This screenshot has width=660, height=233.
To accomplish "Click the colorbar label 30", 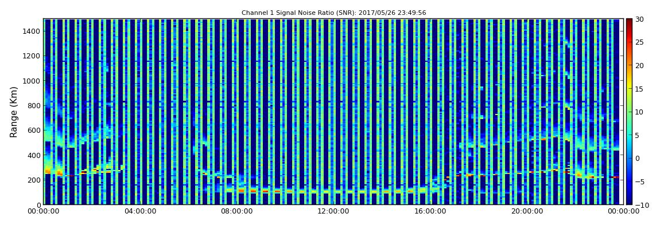I will [639, 19].
